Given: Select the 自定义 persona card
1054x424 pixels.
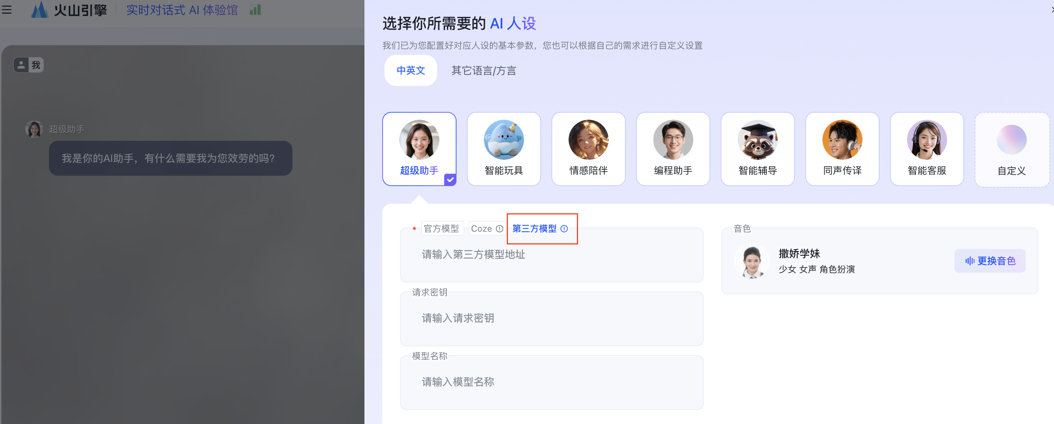Looking at the screenshot, I should pos(1012,149).
